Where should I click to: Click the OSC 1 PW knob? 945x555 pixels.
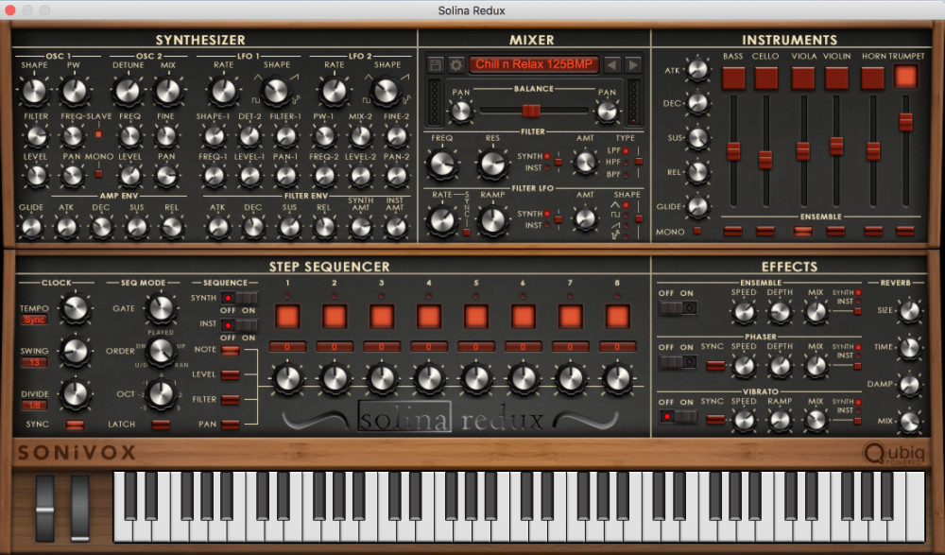[x=74, y=91]
